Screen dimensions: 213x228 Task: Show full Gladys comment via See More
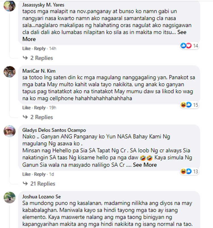pyautogui.click(x=145, y=165)
